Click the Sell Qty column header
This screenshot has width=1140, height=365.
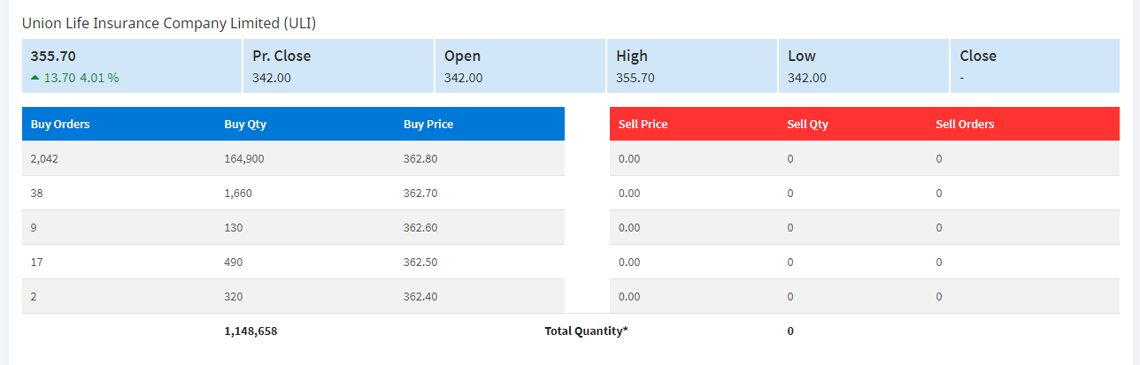[x=807, y=125]
